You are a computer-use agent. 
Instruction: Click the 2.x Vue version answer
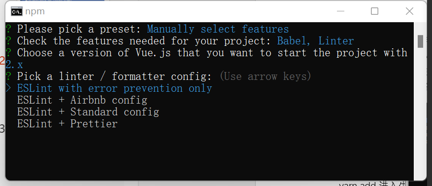[x=14, y=65]
